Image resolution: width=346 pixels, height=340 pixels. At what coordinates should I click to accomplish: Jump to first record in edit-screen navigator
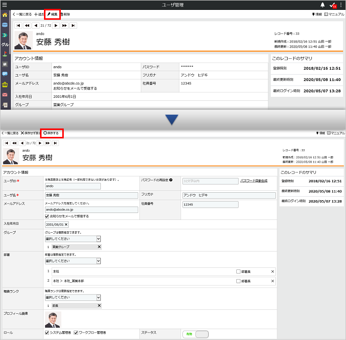pos(6,143)
